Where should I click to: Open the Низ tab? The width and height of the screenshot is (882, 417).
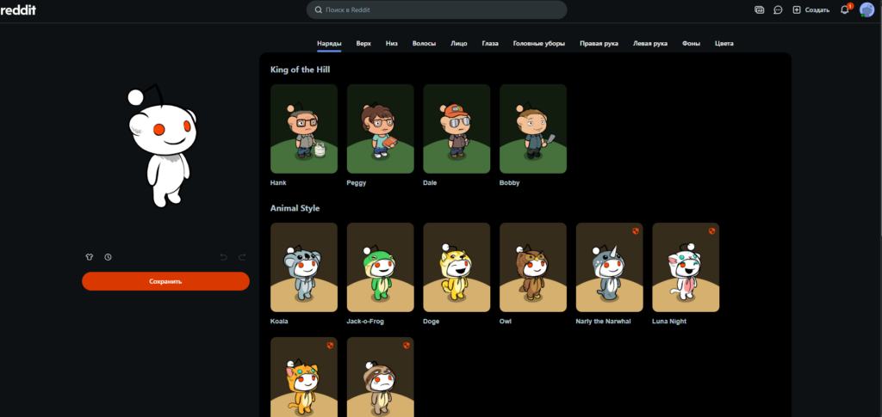(x=392, y=43)
